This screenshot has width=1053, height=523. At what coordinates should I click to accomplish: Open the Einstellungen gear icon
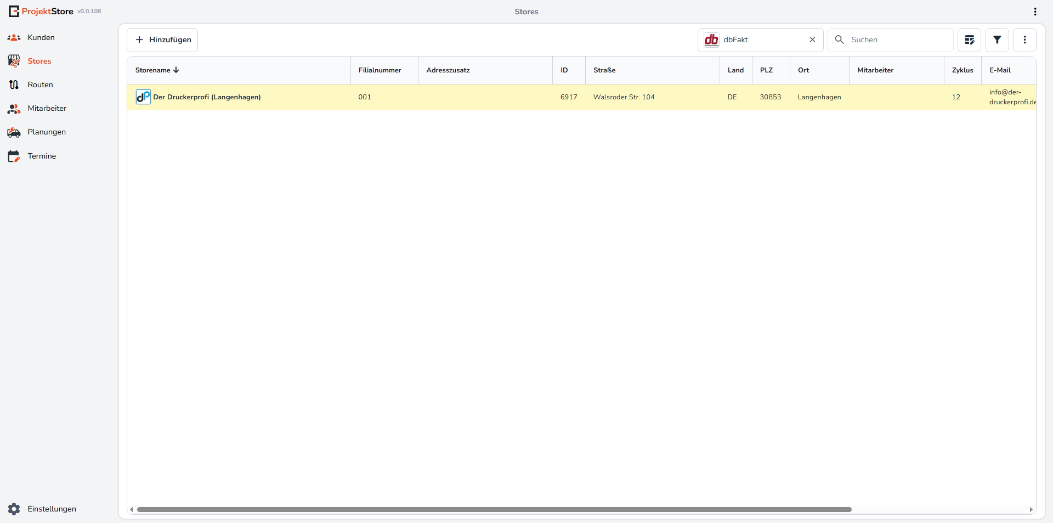(14, 509)
